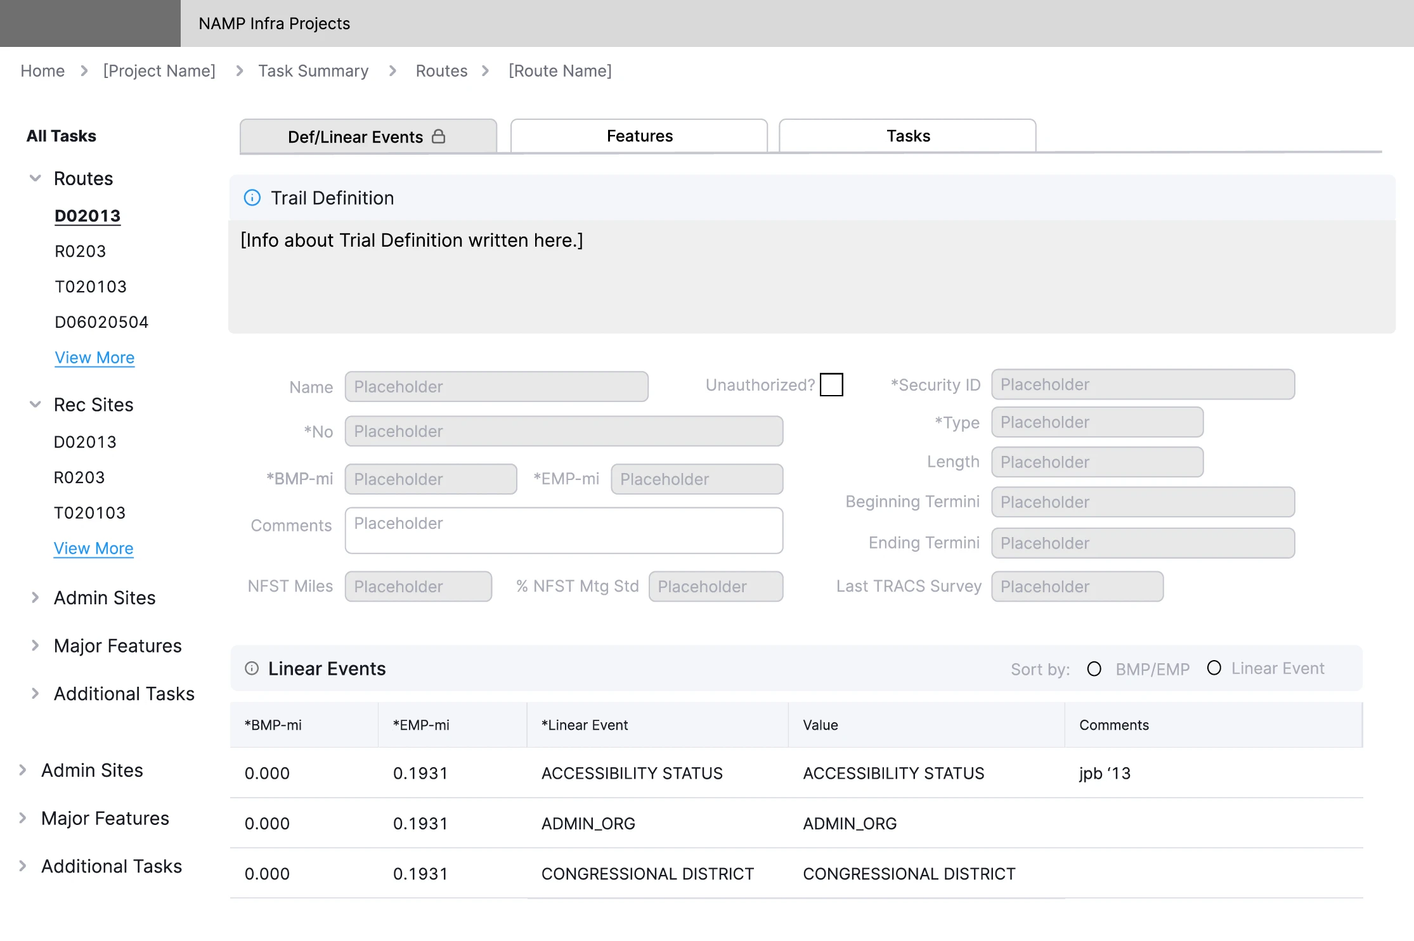Click the Linear Events info icon
The width and height of the screenshot is (1414, 941).
[x=252, y=668]
